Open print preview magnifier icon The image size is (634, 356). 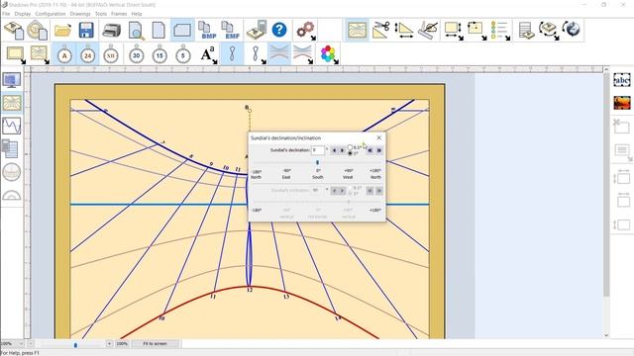[x=137, y=31]
